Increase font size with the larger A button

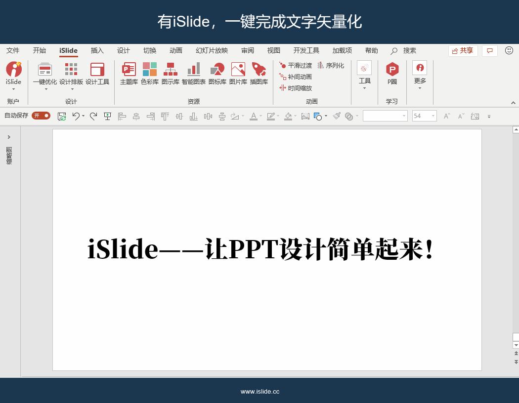tap(447, 116)
